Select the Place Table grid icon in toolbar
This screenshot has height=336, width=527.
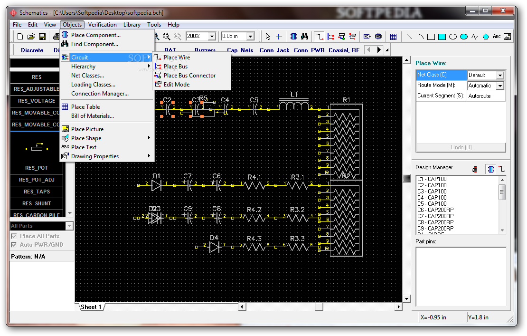coord(393,36)
